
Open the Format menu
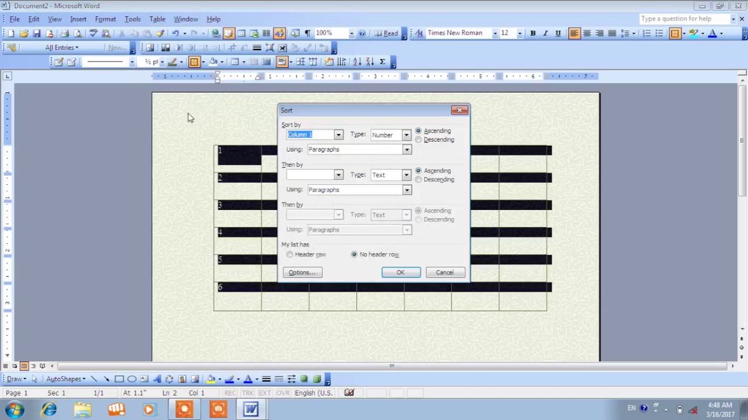point(105,19)
